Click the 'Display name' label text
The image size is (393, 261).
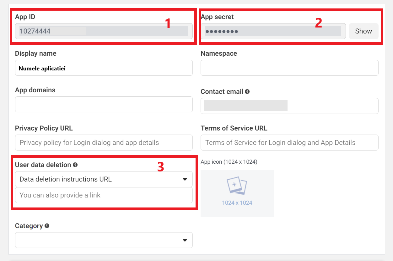coord(35,54)
